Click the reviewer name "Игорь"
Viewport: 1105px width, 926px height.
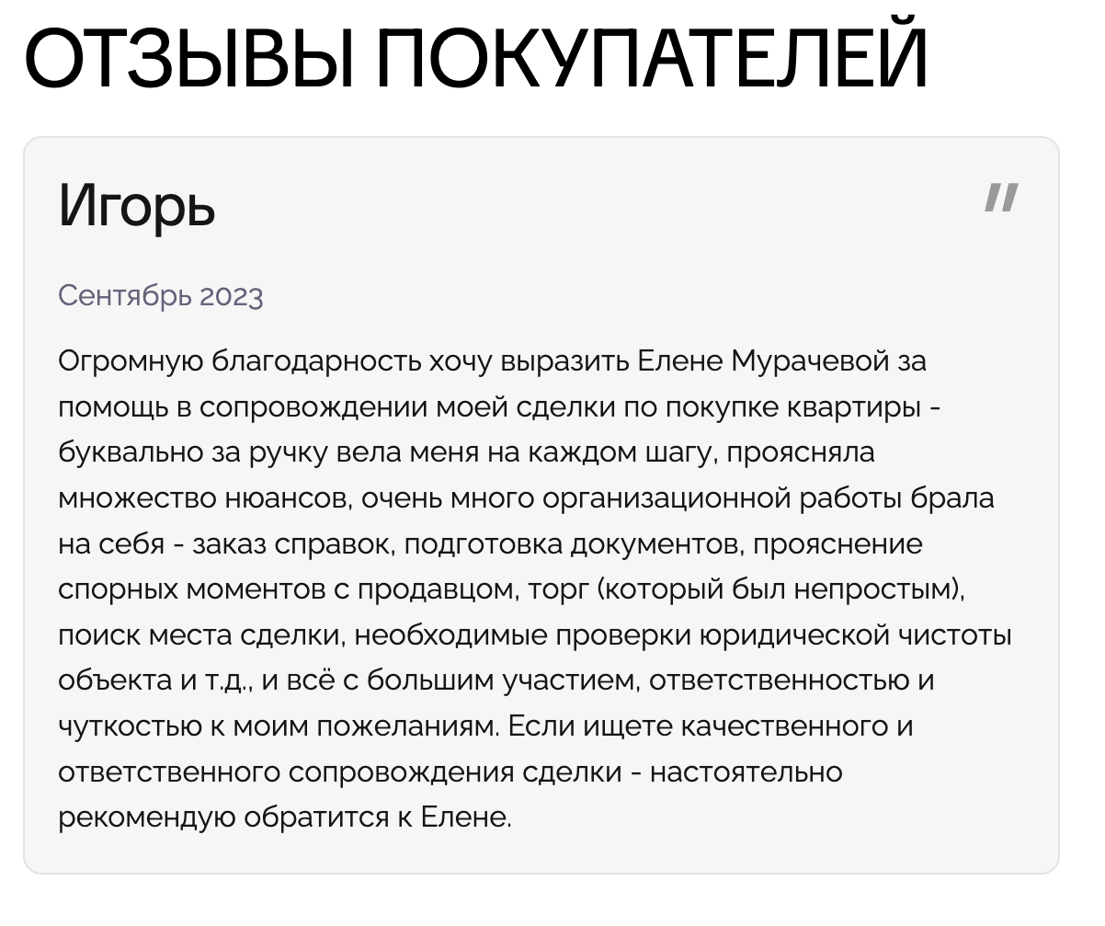[x=137, y=206]
